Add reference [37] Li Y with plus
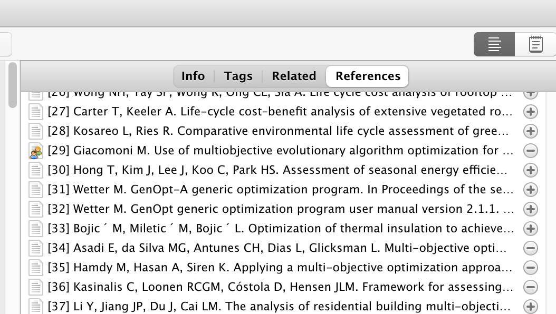This screenshot has width=556, height=314. (531, 307)
